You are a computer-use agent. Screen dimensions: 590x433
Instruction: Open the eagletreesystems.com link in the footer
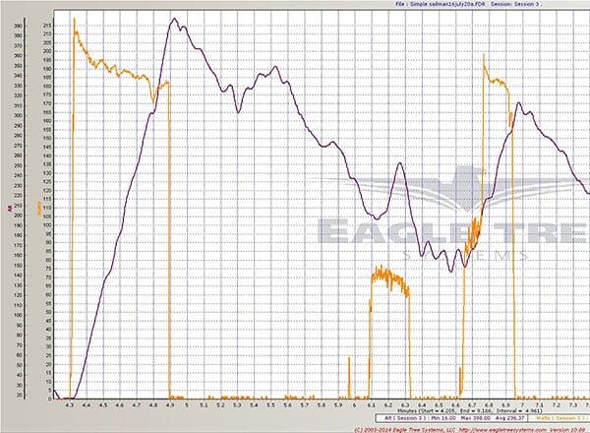pos(501,430)
